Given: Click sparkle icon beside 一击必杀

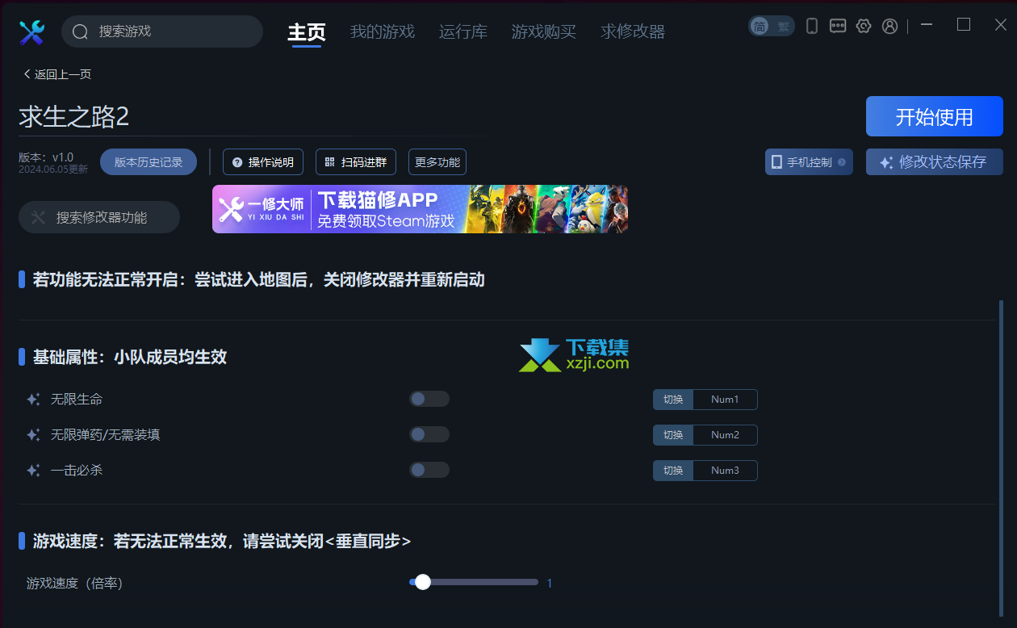Looking at the screenshot, I should (x=33, y=470).
